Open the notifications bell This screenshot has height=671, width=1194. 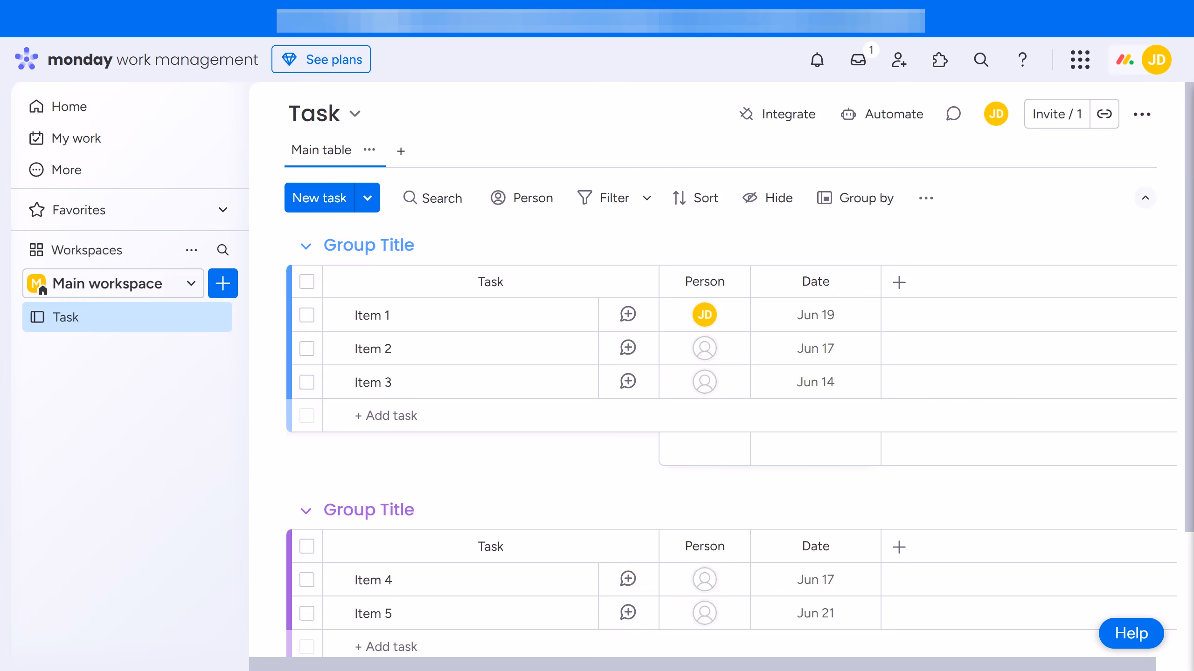coord(817,60)
